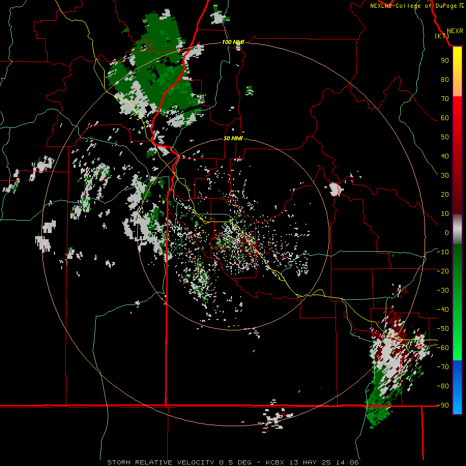Click the 40 value on the velocity scale
The height and width of the screenshot is (466, 466).
point(445,156)
